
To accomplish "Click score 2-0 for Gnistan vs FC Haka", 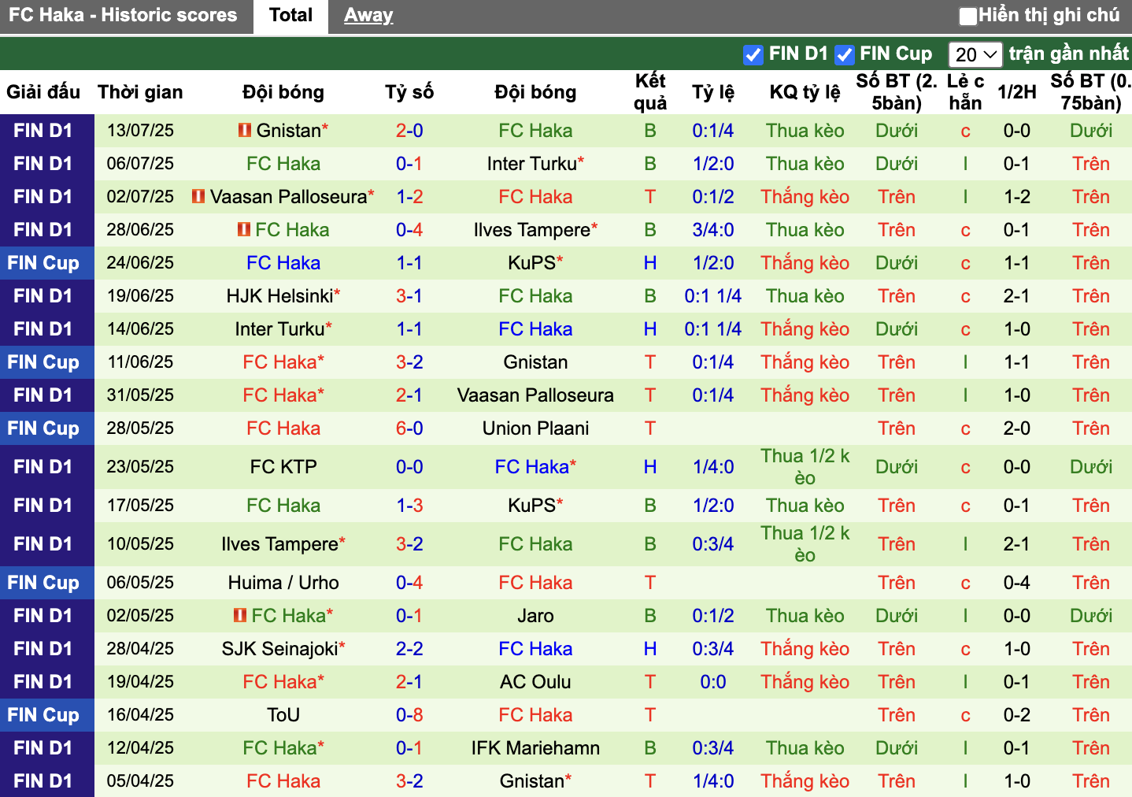I will pos(409,131).
